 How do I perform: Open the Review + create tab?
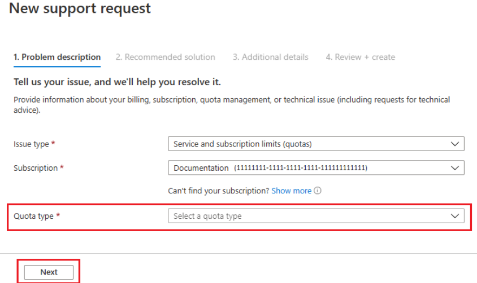(360, 57)
